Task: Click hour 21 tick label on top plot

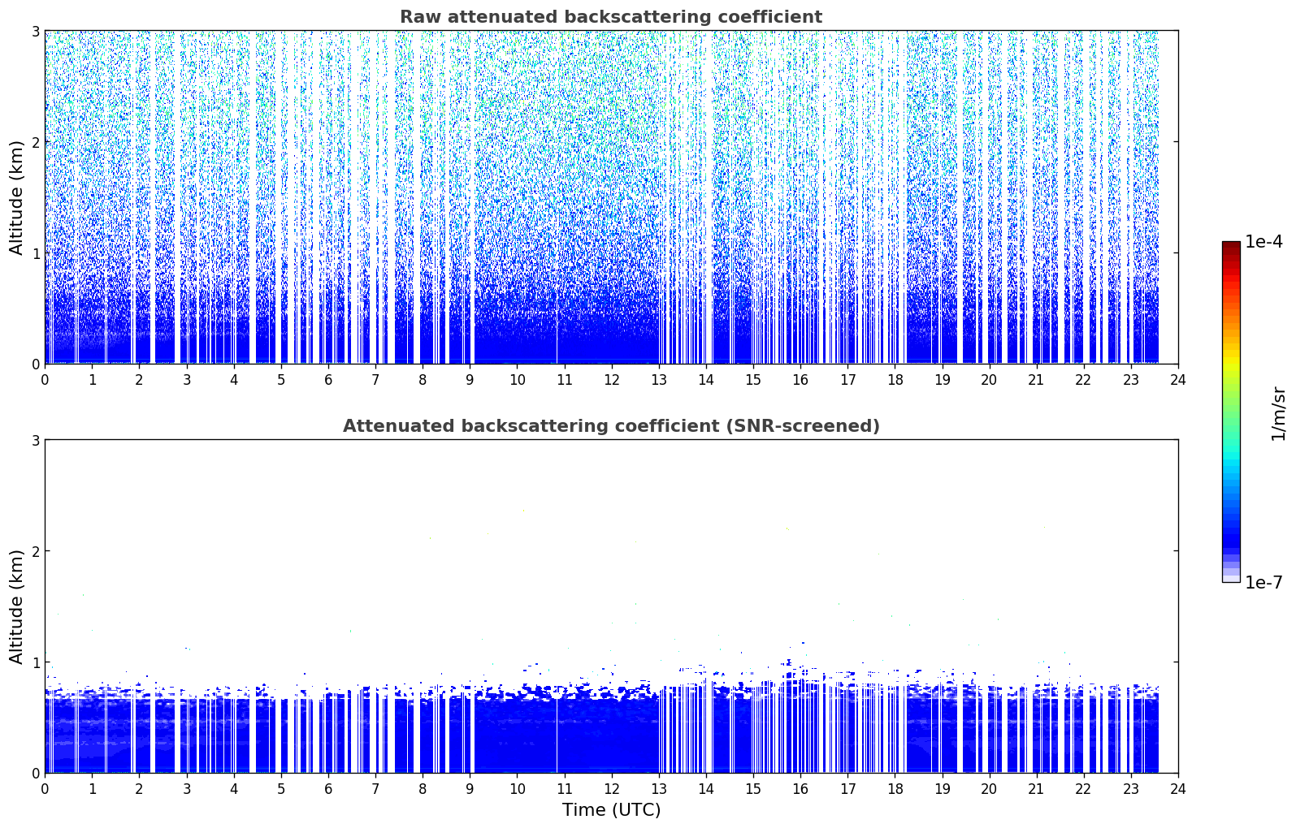Action: [x=1036, y=380]
